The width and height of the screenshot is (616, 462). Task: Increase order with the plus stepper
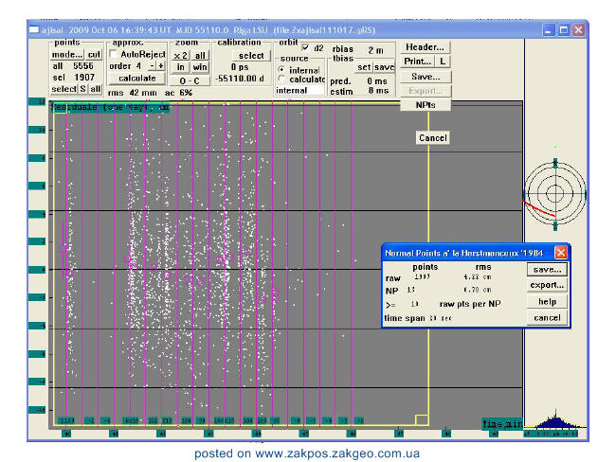click(161, 66)
